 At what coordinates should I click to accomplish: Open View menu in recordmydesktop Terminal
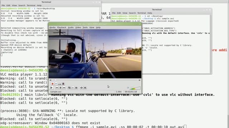click(14, 5)
